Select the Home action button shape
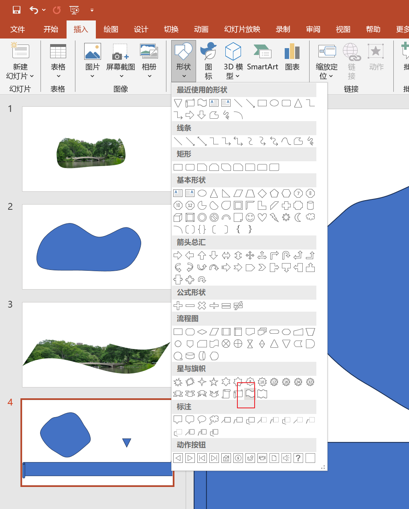The height and width of the screenshot is (509, 409). pyautogui.click(x=226, y=458)
